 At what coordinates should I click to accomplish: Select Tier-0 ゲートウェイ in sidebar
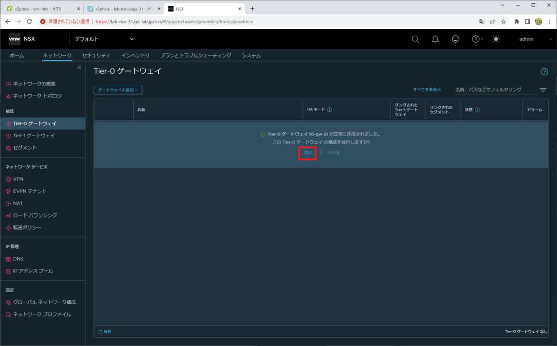tap(43, 123)
